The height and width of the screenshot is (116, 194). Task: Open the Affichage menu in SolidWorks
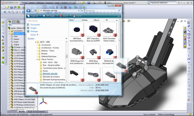point(40,3)
